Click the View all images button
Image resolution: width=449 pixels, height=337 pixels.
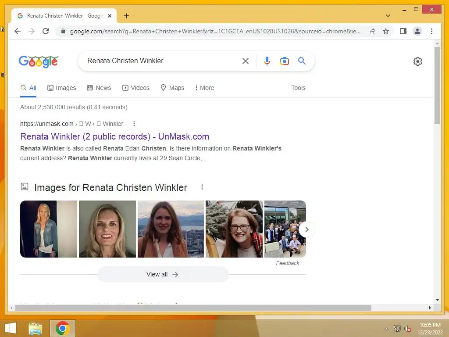163,275
